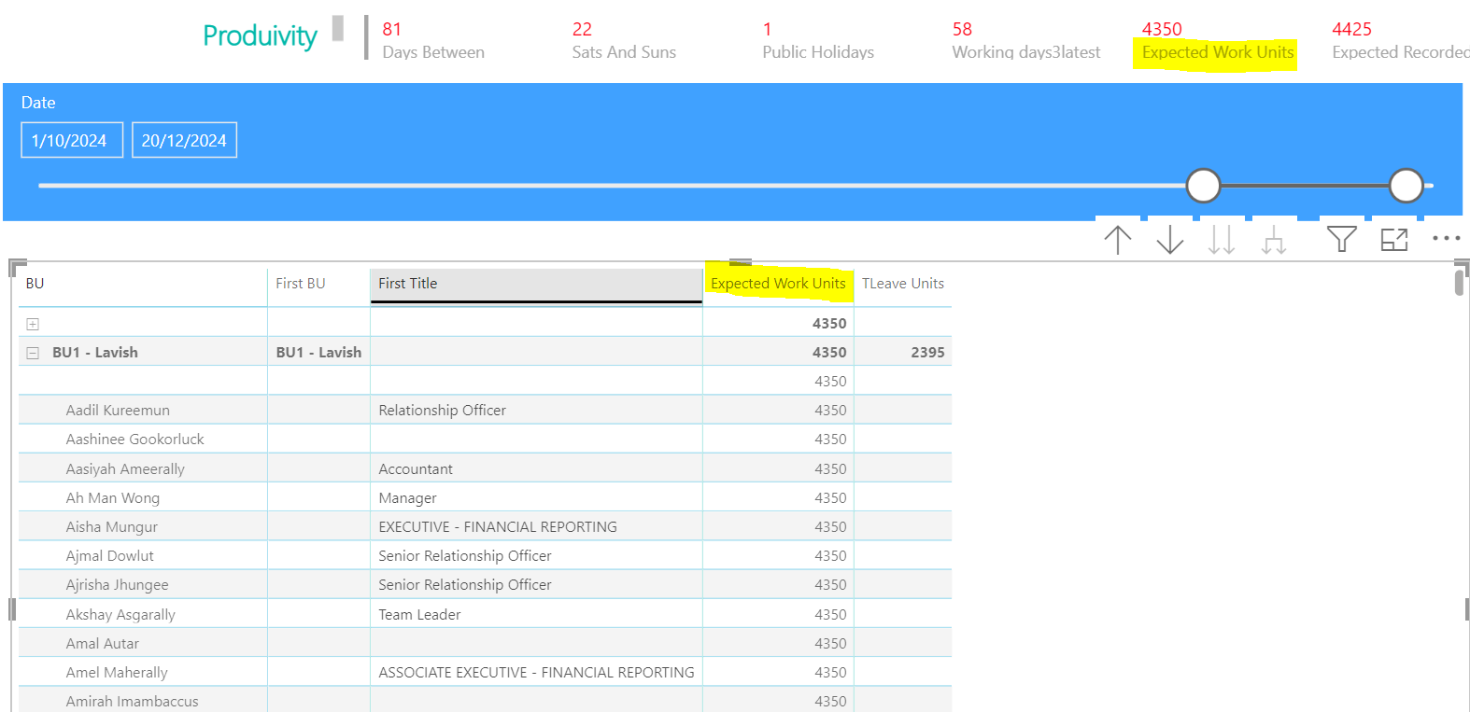Image resolution: width=1470 pixels, height=712 pixels.
Task: Sort by First Title column header
Action: pos(536,284)
